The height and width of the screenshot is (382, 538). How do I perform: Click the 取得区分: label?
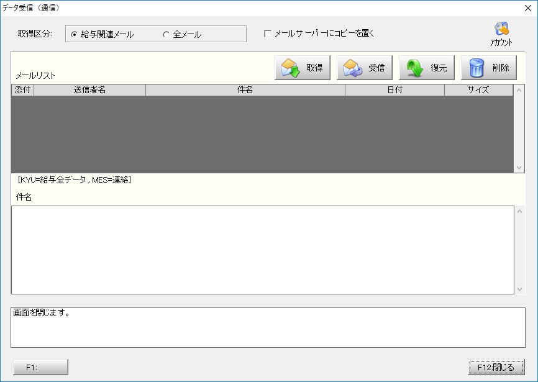click(x=35, y=34)
